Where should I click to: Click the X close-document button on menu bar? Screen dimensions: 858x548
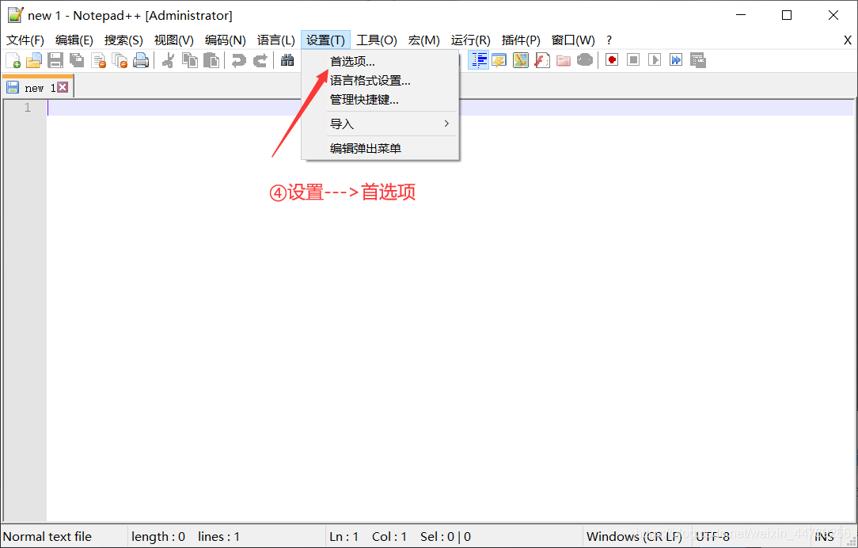[x=847, y=40]
